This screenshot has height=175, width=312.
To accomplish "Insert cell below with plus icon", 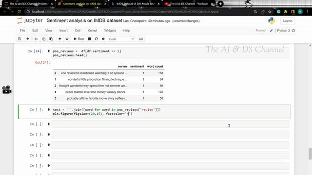I will tap(28, 39).
